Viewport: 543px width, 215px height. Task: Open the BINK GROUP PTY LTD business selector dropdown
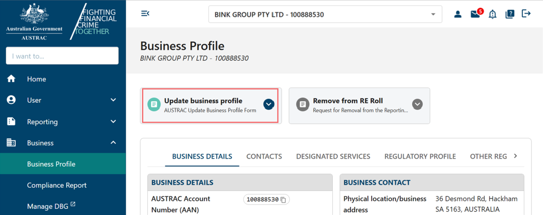point(325,14)
